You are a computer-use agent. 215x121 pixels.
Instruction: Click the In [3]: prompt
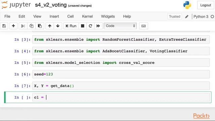23,40
